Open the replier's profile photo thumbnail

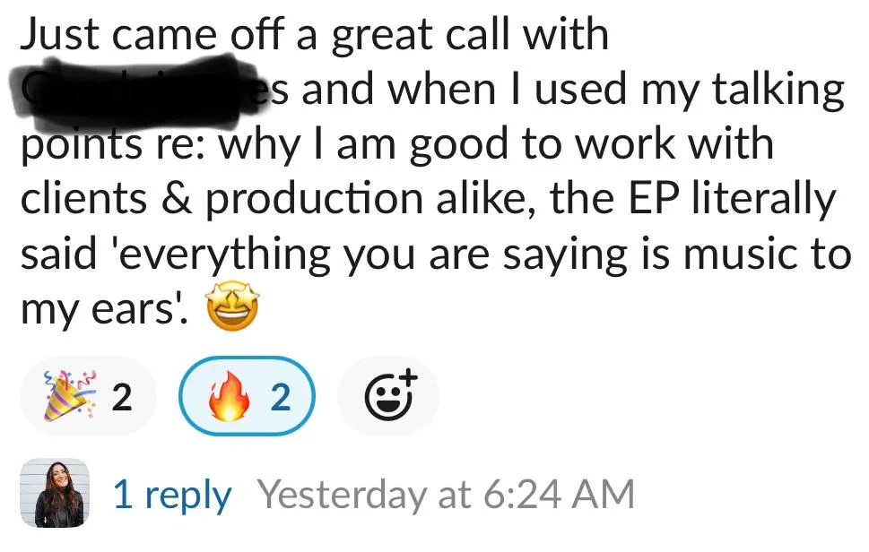pyautogui.click(x=54, y=493)
